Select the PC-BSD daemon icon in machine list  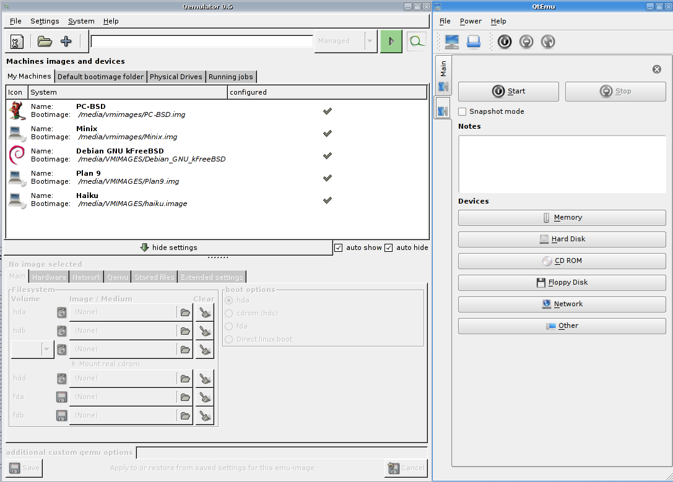point(17,111)
